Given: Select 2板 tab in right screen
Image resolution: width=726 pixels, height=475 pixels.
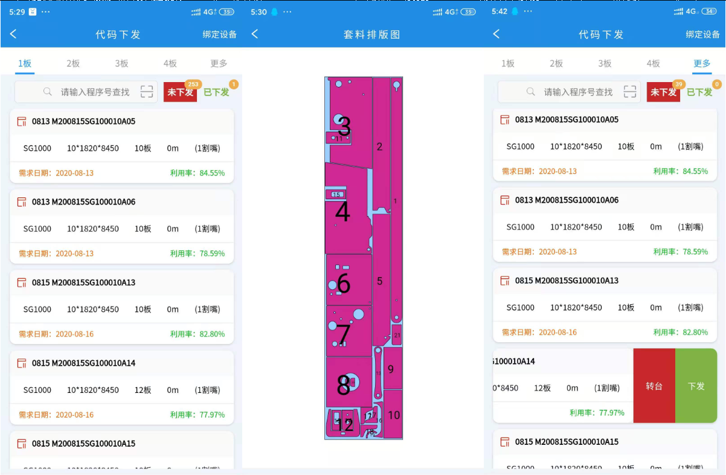Looking at the screenshot, I should coord(556,63).
